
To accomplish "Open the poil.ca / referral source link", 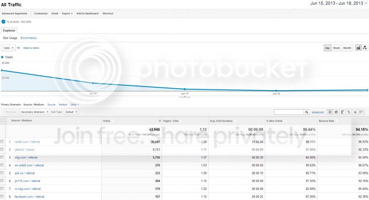I will tap(25, 173).
